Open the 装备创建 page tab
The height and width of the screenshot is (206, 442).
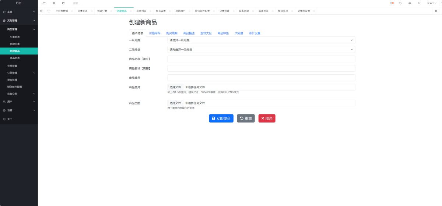point(243,11)
